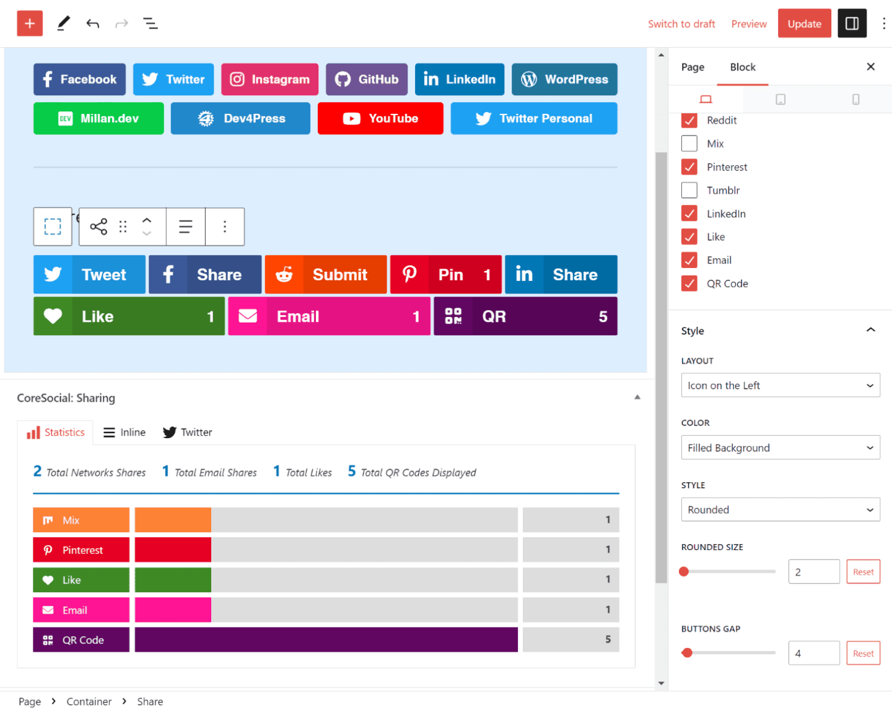
Task: Click the green Like button
Action: pos(129,316)
